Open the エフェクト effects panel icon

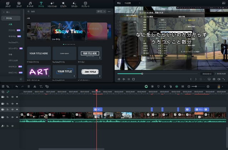[x=63, y=4]
